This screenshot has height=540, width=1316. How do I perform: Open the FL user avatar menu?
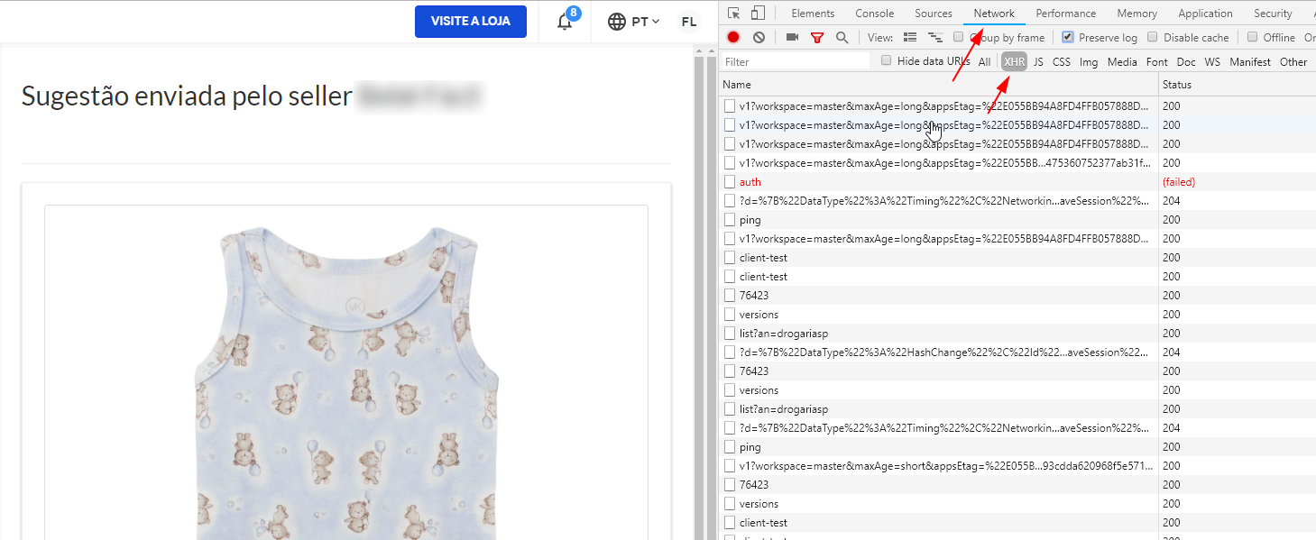click(689, 22)
